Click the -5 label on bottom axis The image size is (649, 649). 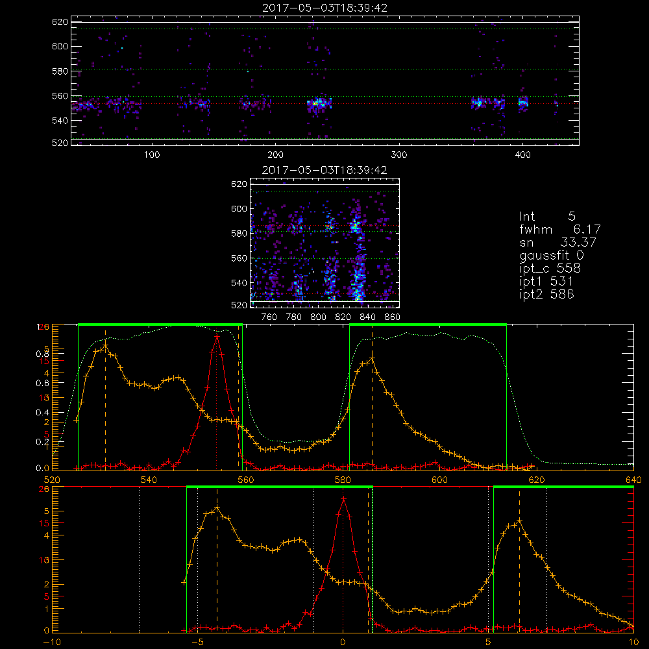click(x=198, y=643)
